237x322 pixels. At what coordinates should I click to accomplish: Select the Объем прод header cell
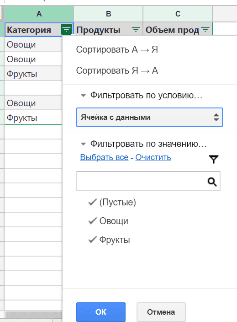click(x=178, y=30)
